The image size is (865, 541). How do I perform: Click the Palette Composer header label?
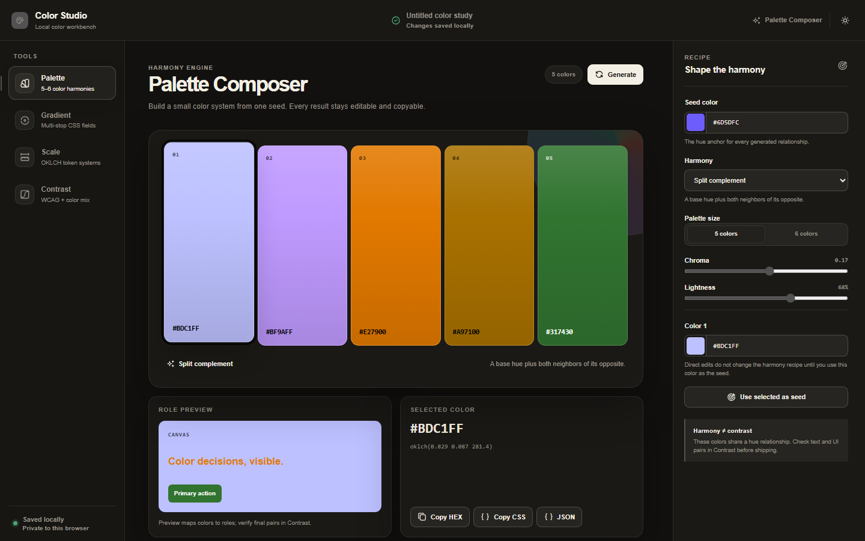pos(793,20)
